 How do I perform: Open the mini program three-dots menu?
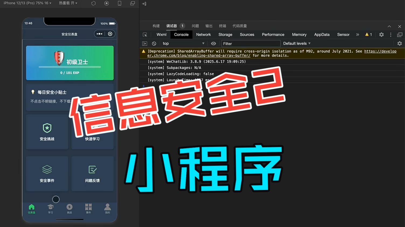99,34
